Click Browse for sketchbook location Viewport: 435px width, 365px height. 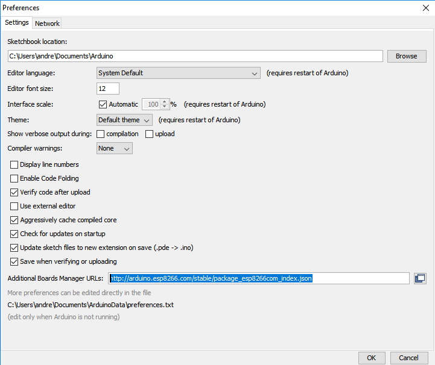pos(407,56)
